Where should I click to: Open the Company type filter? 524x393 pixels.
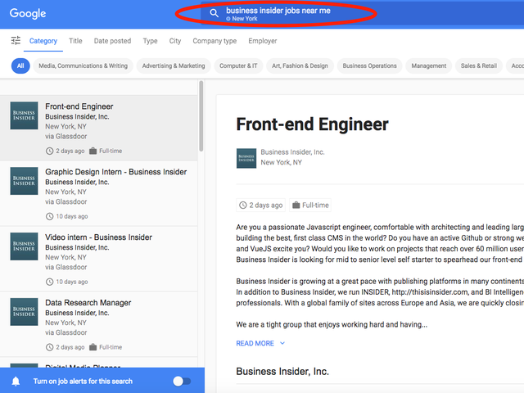pyautogui.click(x=215, y=41)
